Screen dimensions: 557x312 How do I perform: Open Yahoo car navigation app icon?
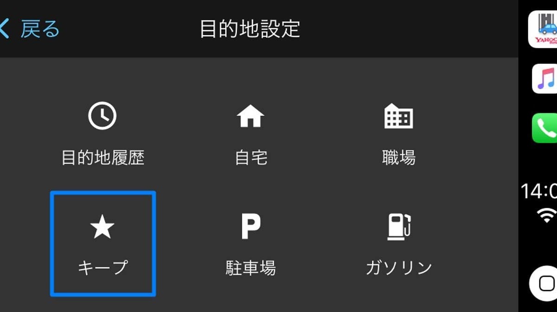[x=543, y=29]
